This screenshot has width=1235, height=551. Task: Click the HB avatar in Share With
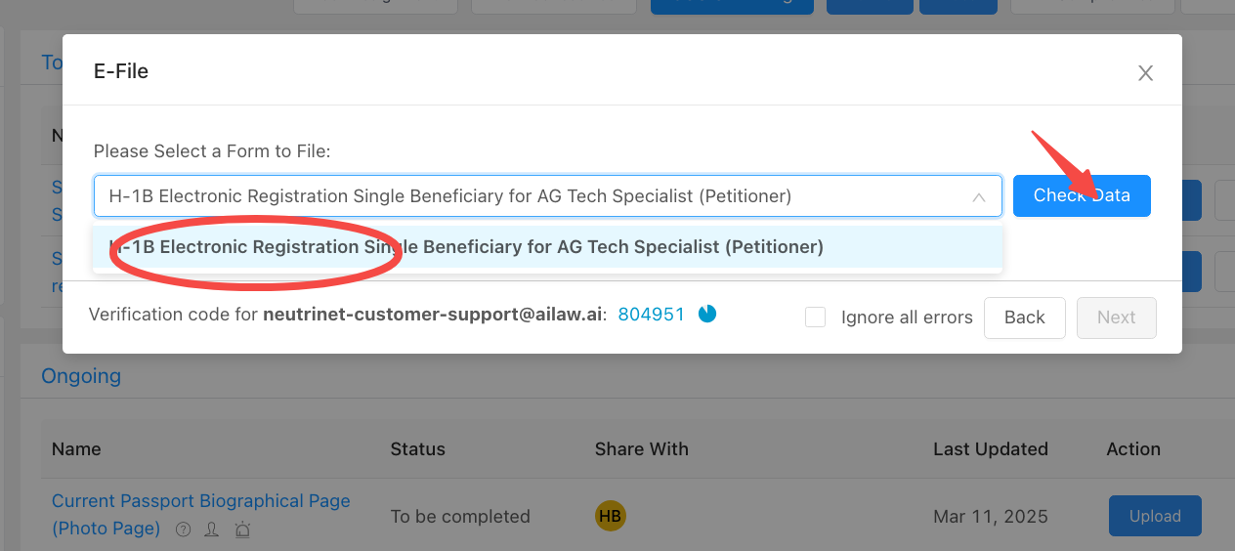tap(610, 516)
